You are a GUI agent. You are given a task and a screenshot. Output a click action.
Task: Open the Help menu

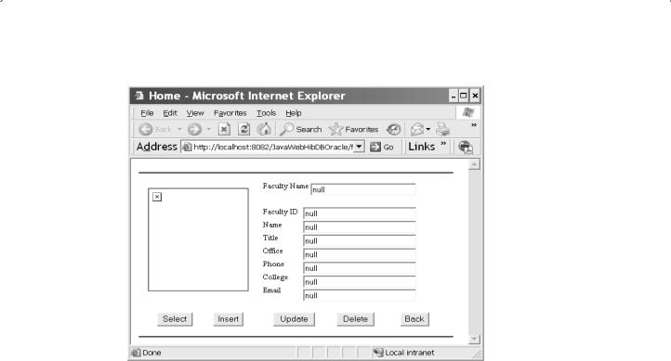tap(294, 113)
